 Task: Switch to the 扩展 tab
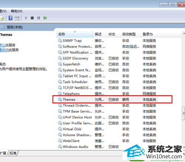tap(3, 153)
